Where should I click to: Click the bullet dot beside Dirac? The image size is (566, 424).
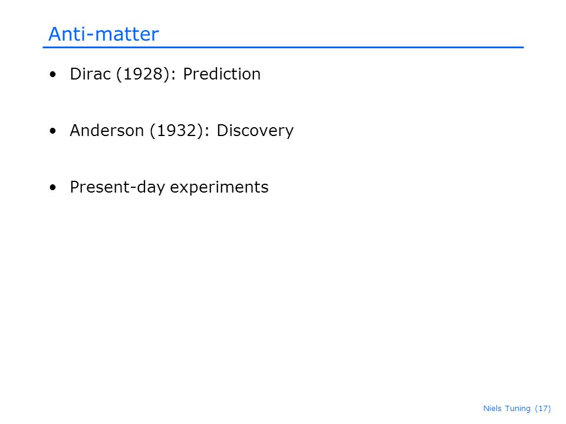53,75
